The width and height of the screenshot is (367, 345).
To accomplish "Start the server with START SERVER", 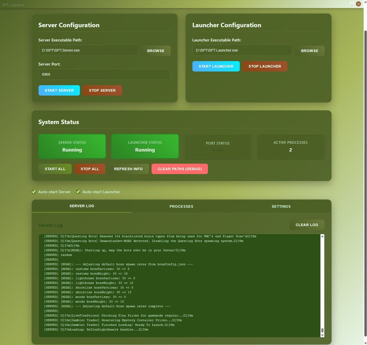I will (x=59, y=90).
